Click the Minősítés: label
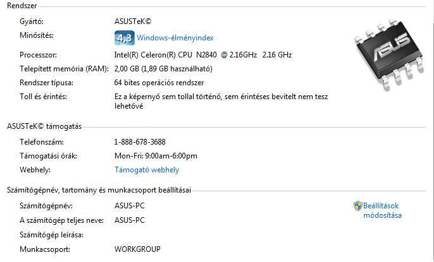 click(x=37, y=35)
